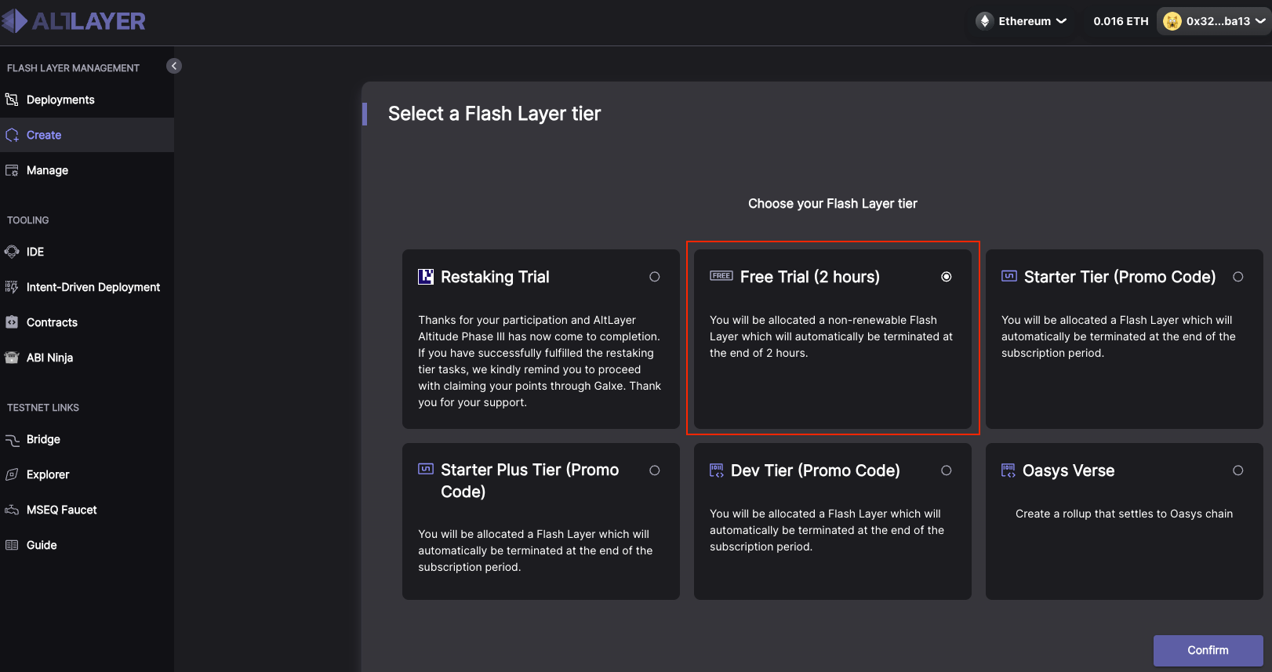The image size is (1272, 672).
Task: Select the Restaking Trial radio button
Action: (654, 277)
